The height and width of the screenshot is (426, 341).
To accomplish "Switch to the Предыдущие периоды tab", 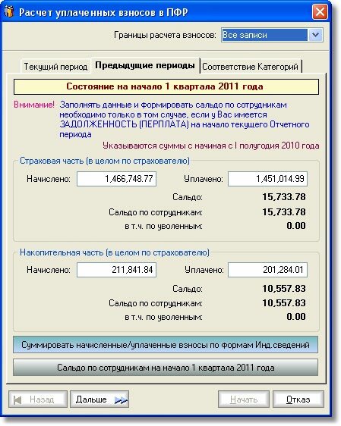I will (x=145, y=65).
